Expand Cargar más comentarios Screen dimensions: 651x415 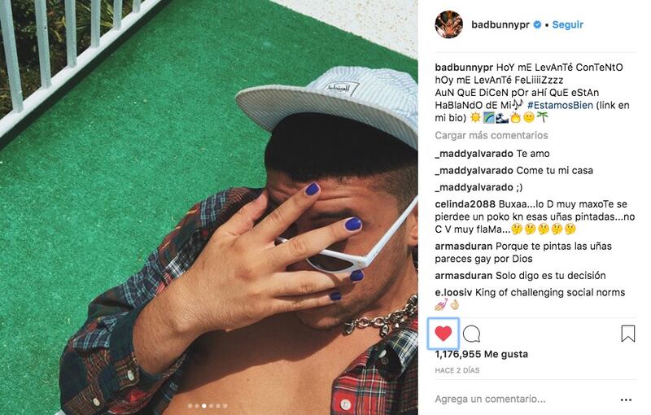[x=492, y=135]
